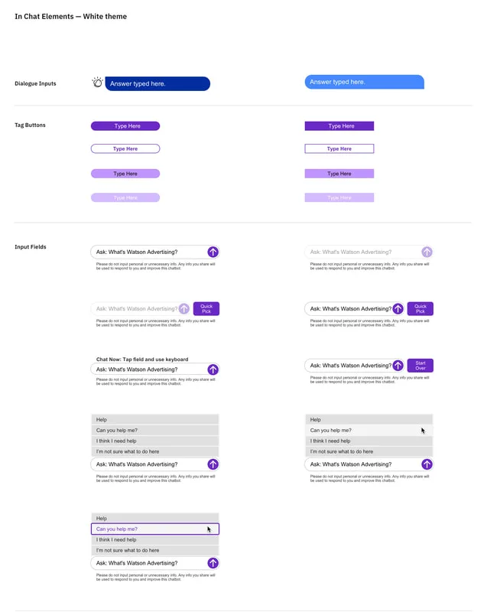The height and width of the screenshot is (612, 487).
Task: Click send arrow in bottom-most input field
Action: (x=213, y=563)
